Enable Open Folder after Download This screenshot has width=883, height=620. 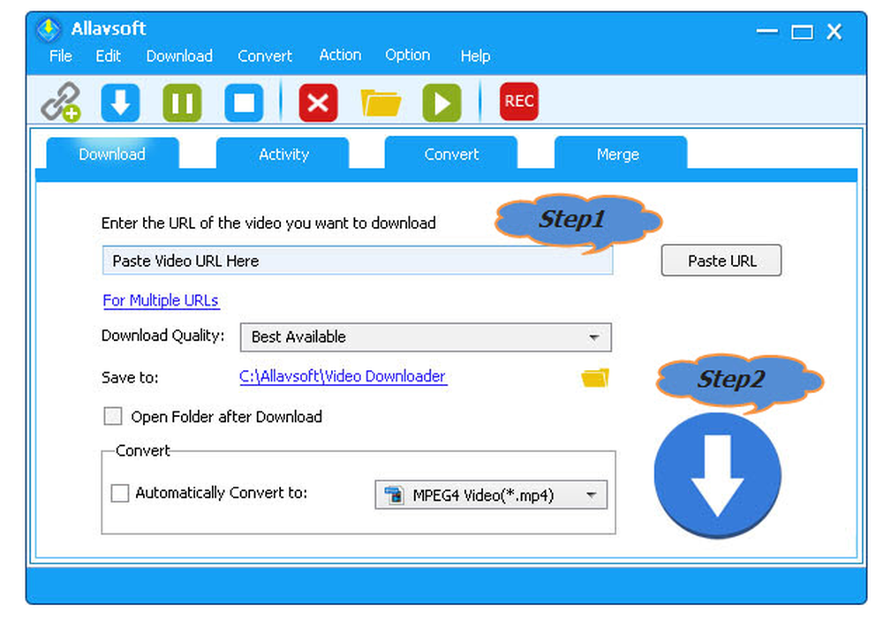pos(112,416)
